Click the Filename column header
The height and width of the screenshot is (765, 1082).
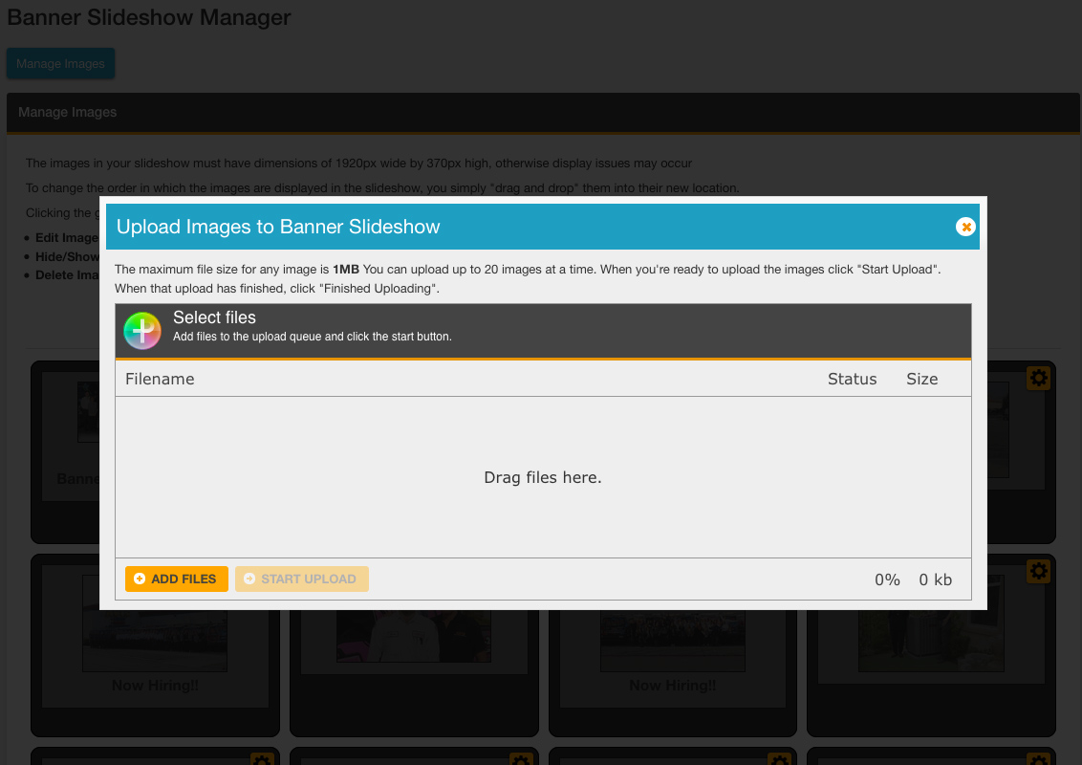[160, 379]
